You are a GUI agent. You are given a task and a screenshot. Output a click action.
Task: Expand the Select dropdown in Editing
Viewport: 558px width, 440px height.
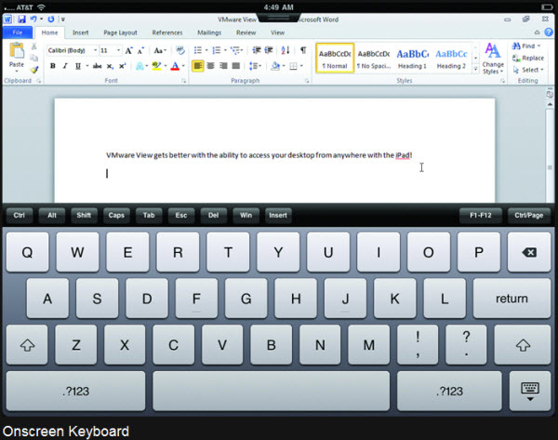click(528, 70)
